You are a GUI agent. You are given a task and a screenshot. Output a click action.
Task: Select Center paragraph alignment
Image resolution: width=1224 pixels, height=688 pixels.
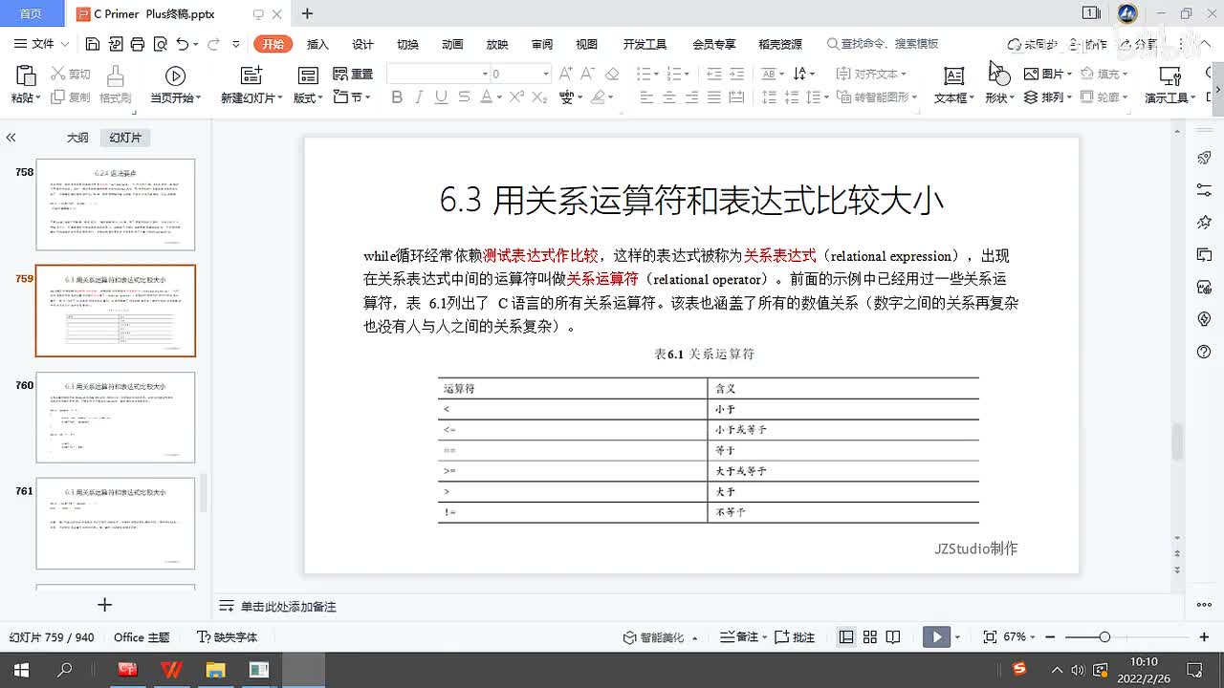[669, 97]
